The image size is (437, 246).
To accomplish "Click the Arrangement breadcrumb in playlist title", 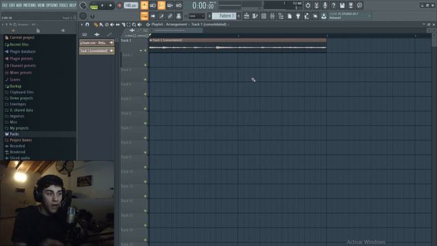I will coord(176,25).
